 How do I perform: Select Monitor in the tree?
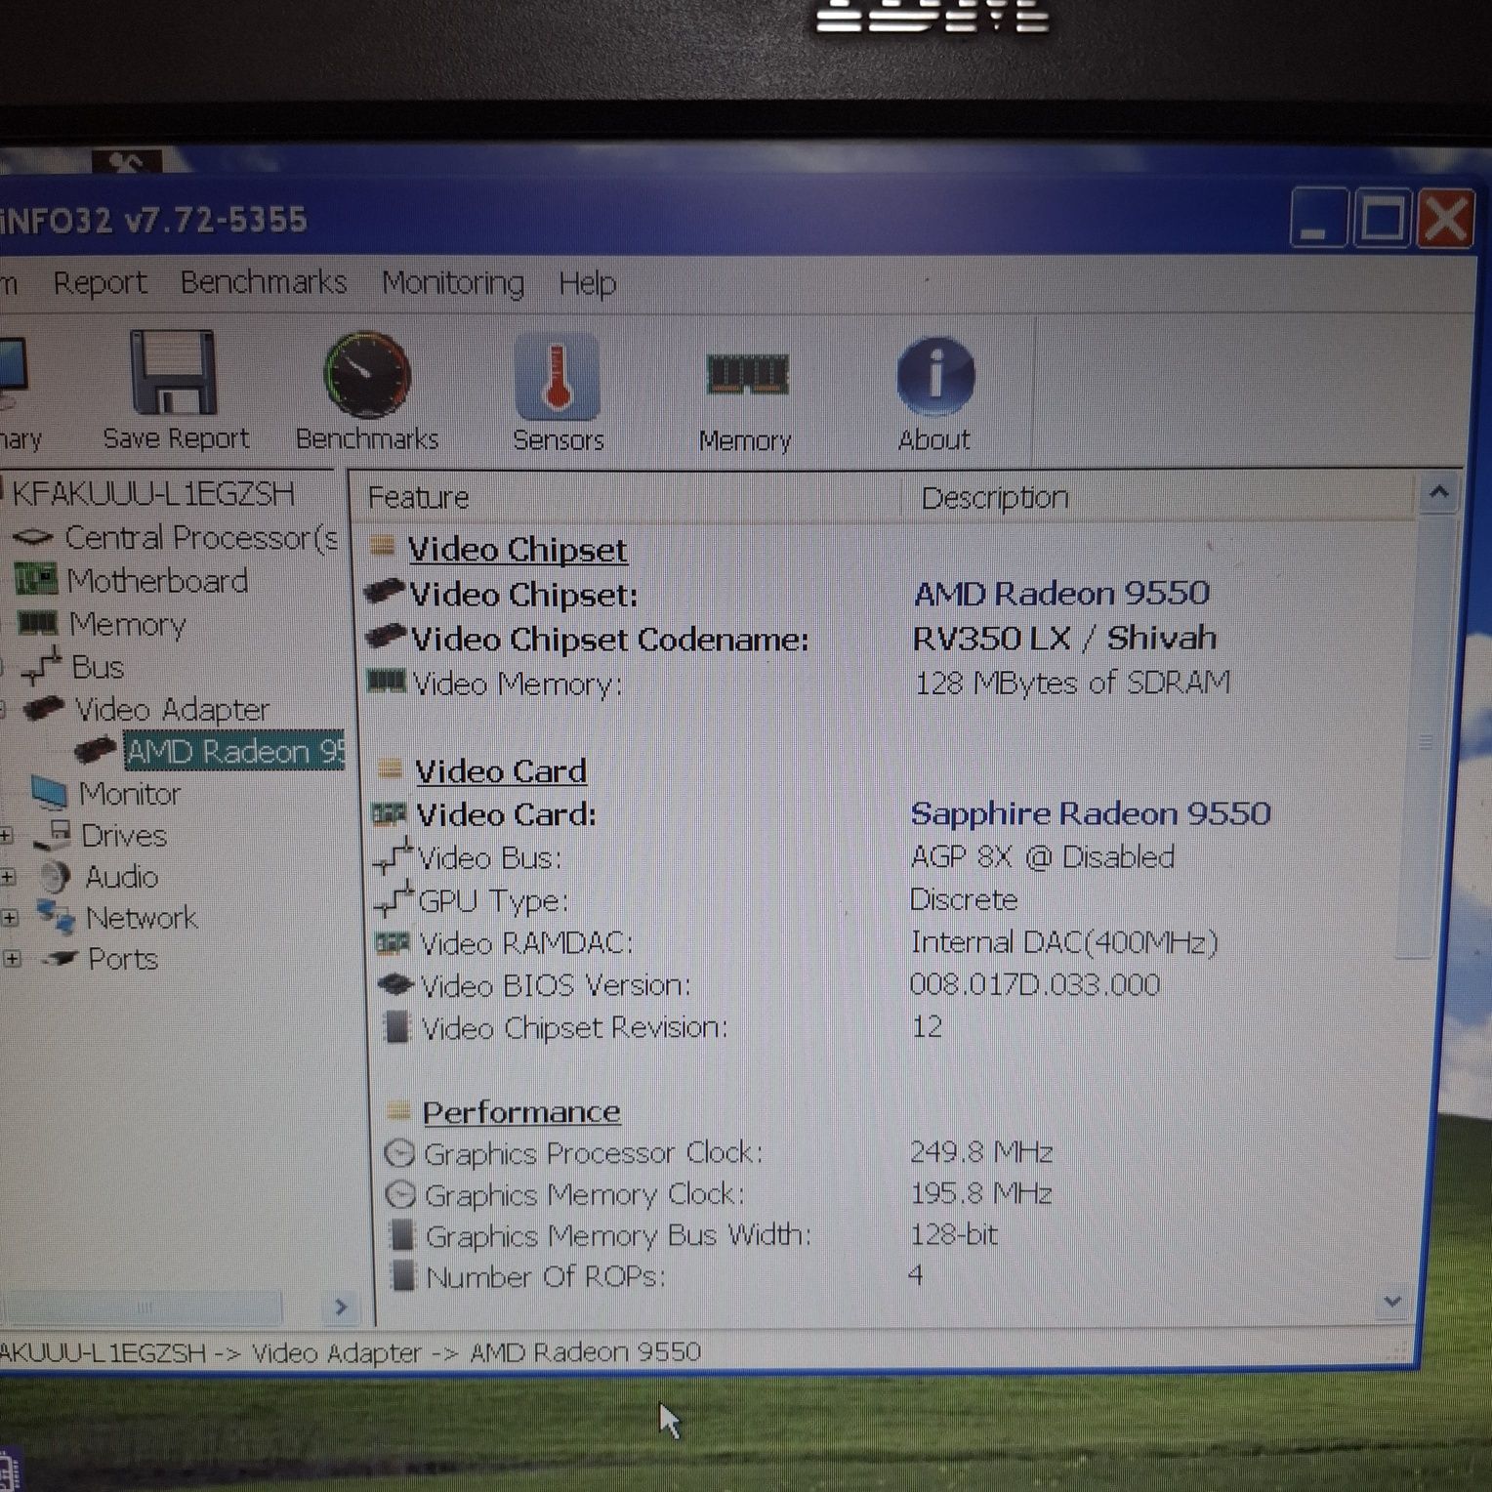(130, 793)
